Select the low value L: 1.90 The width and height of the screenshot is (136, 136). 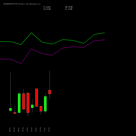pos(69,9)
